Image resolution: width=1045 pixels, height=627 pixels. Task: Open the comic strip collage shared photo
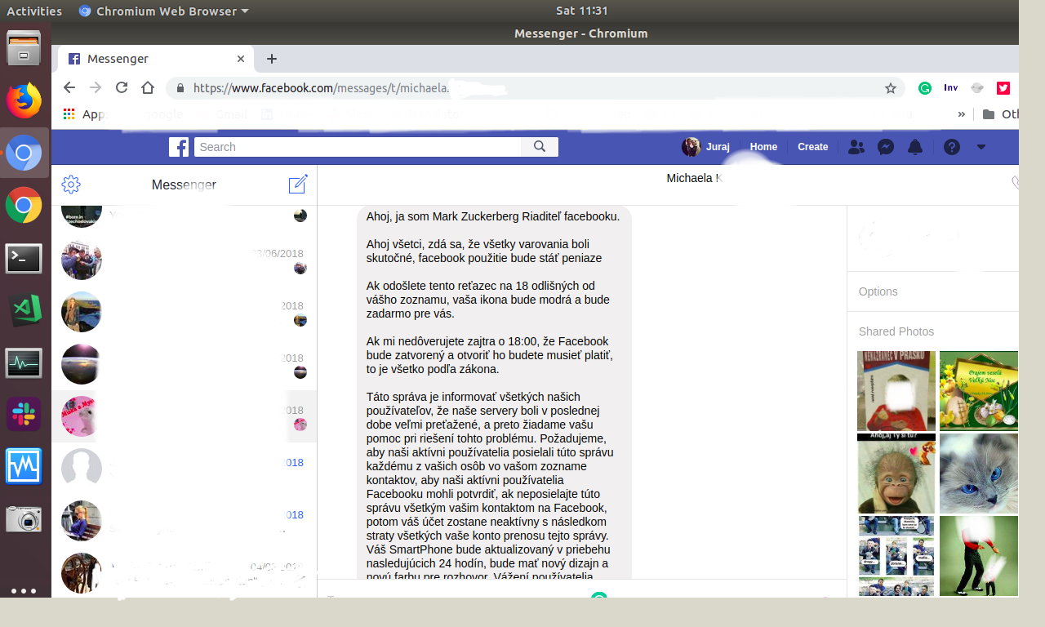click(x=896, y=556)
